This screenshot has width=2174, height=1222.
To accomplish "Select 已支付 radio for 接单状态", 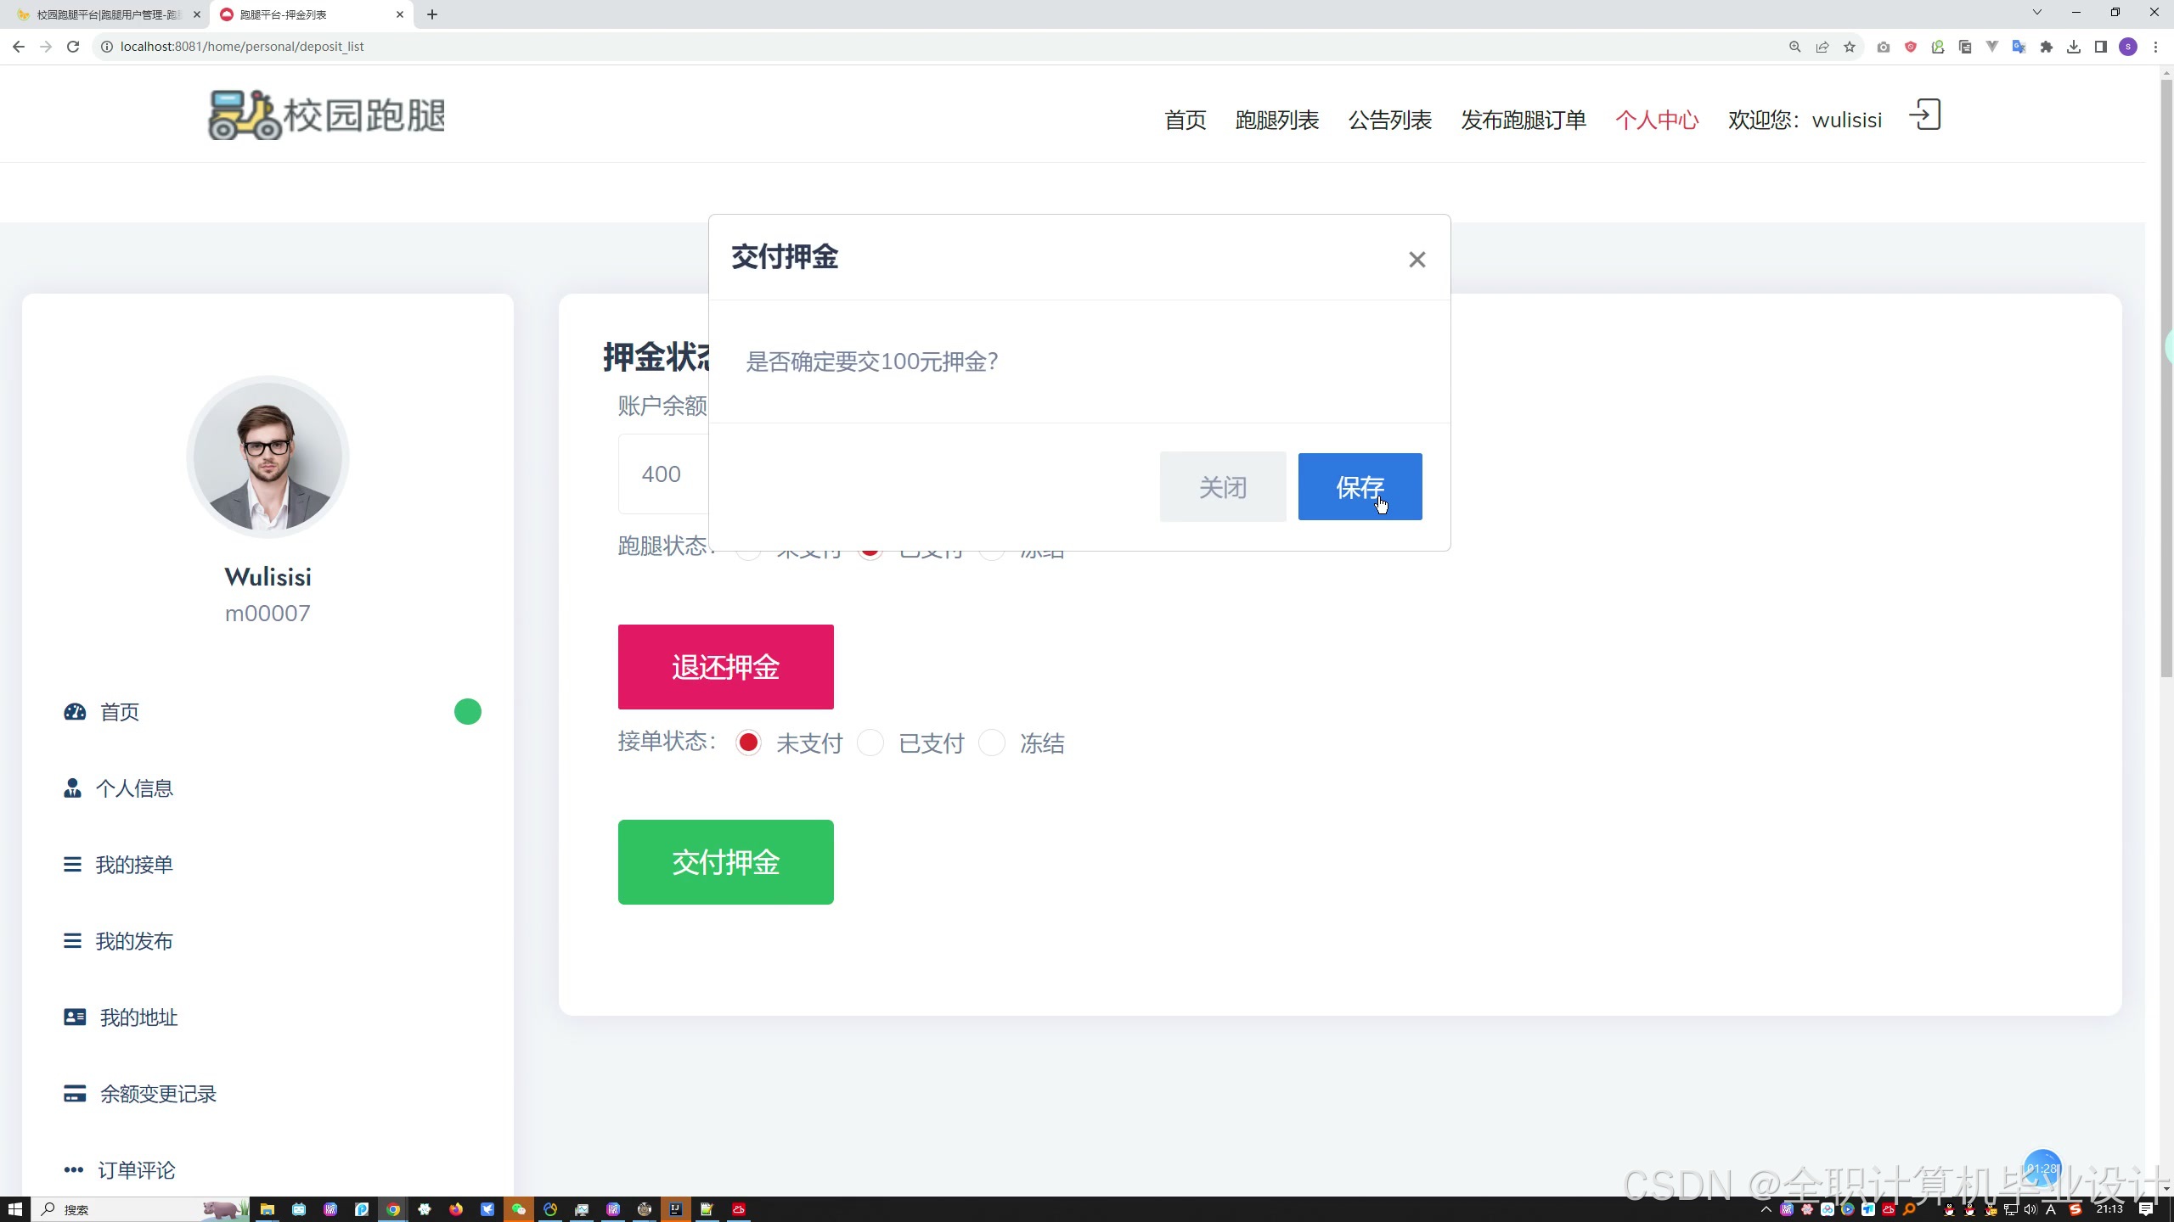I will pos(870,743).
